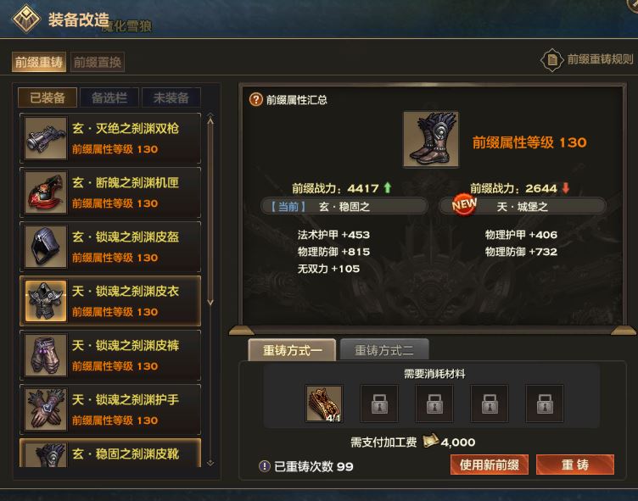
Task: Click the last locked material slot
Action: [545, 404]
